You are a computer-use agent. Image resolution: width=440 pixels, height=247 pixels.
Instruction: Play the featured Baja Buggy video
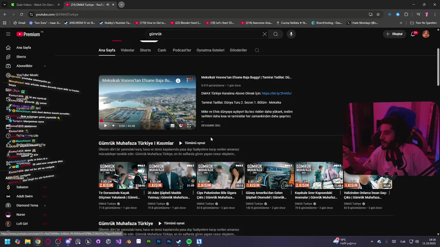[106, 126]
